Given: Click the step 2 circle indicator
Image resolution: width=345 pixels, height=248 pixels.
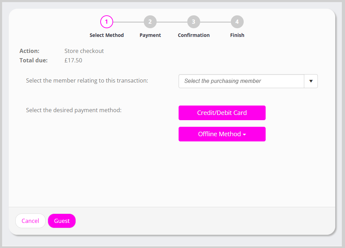Looking at the screenshot, I should pos(150,22).
